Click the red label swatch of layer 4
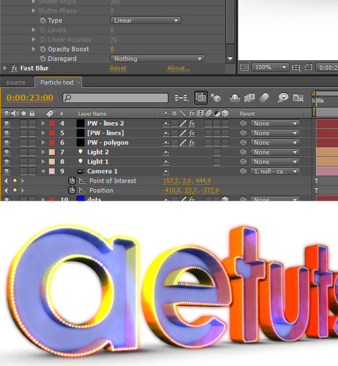This screenshot has width=338, height=366. (x=52, y=123)
